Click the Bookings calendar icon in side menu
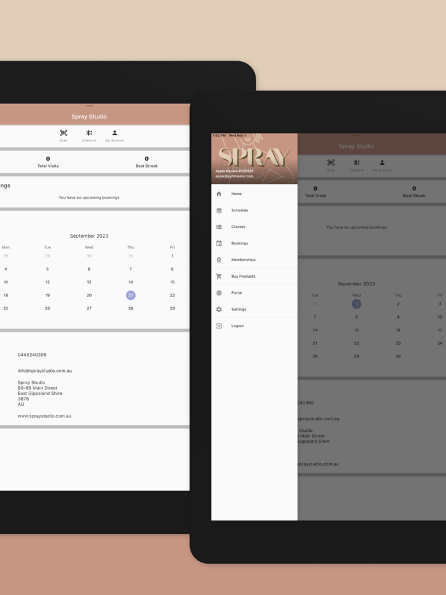This screenshot has width=446, height=595. coord(219,243)
